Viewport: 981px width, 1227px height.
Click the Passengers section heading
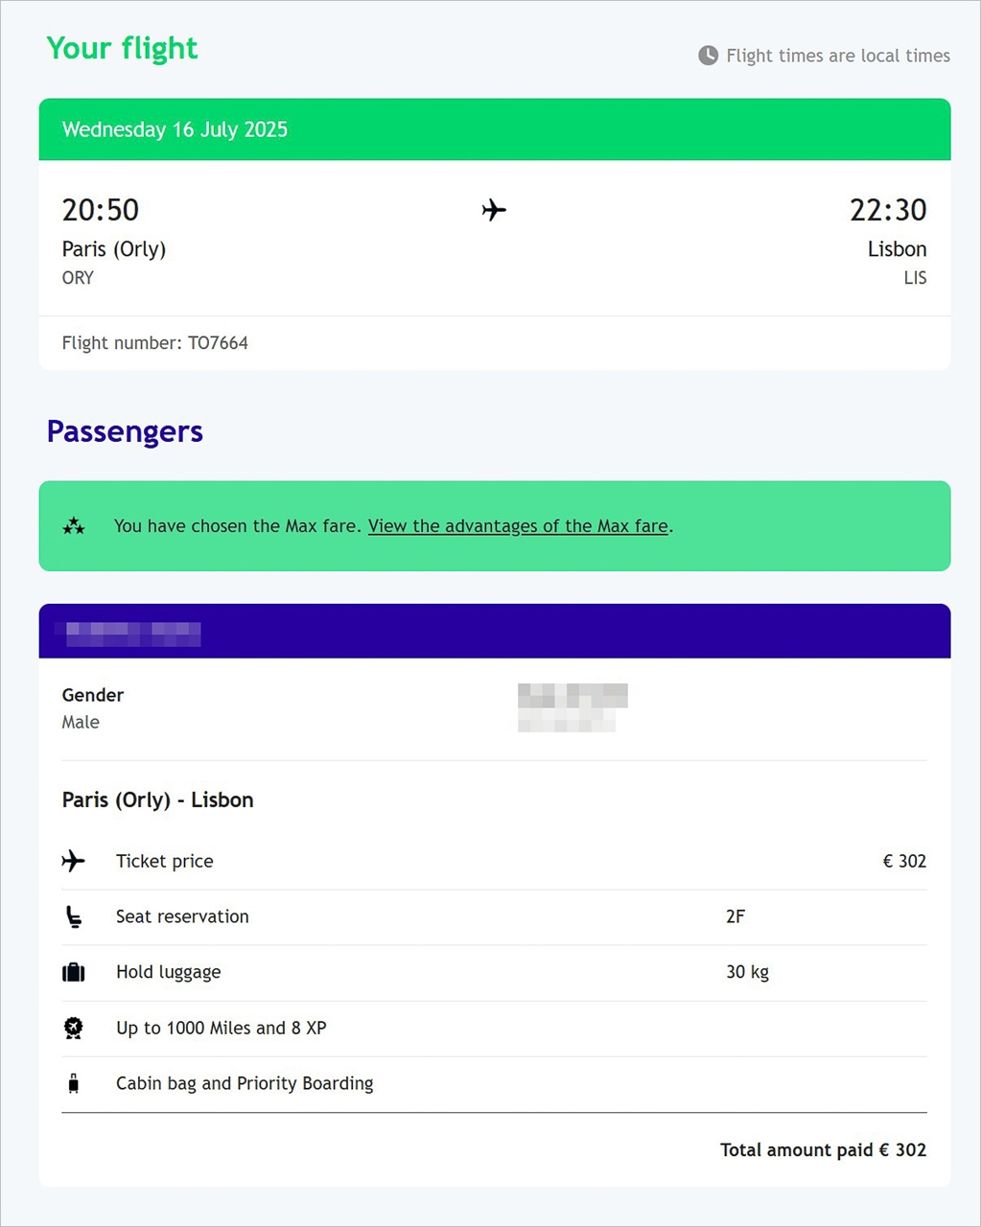125,431
